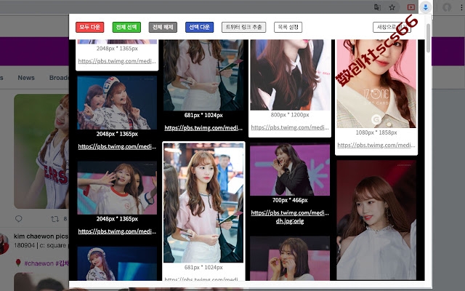
Task: Click the translate page icon
Action: [x=377, y=7]
